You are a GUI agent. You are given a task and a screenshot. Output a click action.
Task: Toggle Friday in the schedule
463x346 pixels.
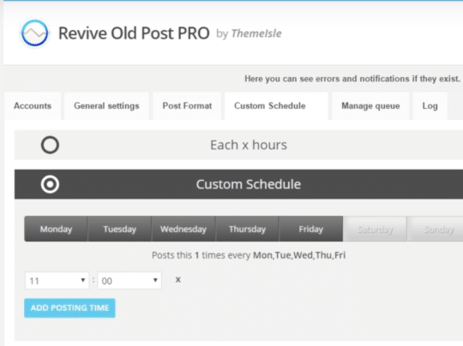(311, 229)
